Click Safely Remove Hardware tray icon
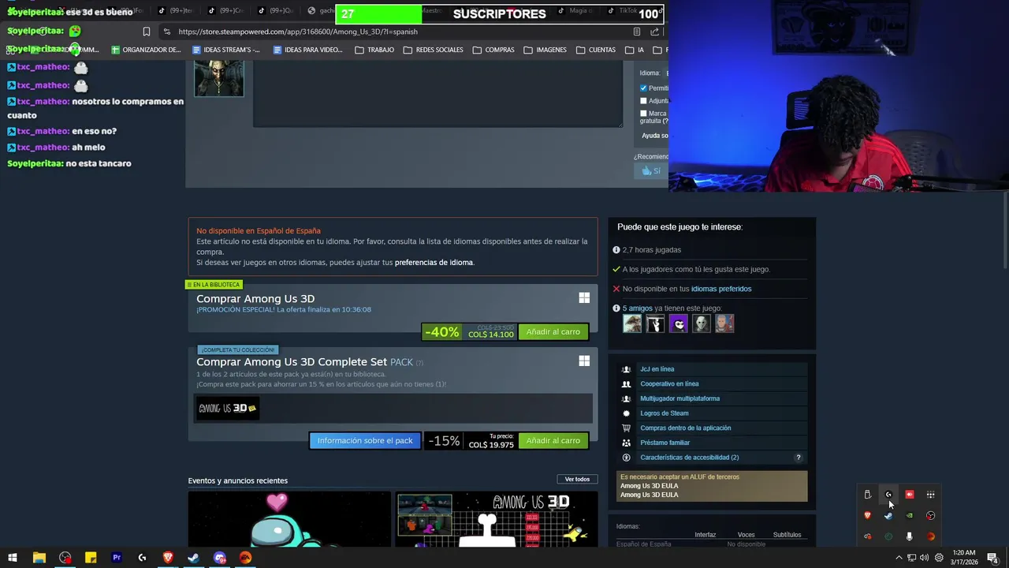 tap(867, 495)
